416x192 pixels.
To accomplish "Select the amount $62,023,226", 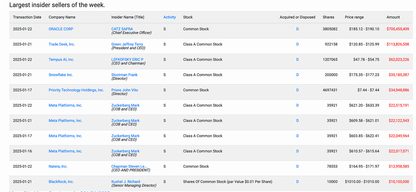I will point(399,60).
